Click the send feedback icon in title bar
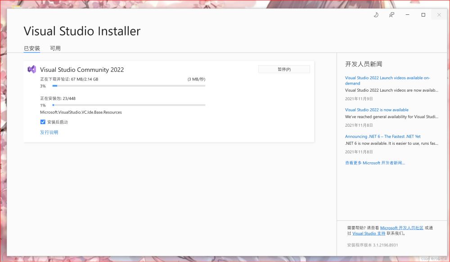The height and width of the screenshot is (262, 450). pos(391,15)
